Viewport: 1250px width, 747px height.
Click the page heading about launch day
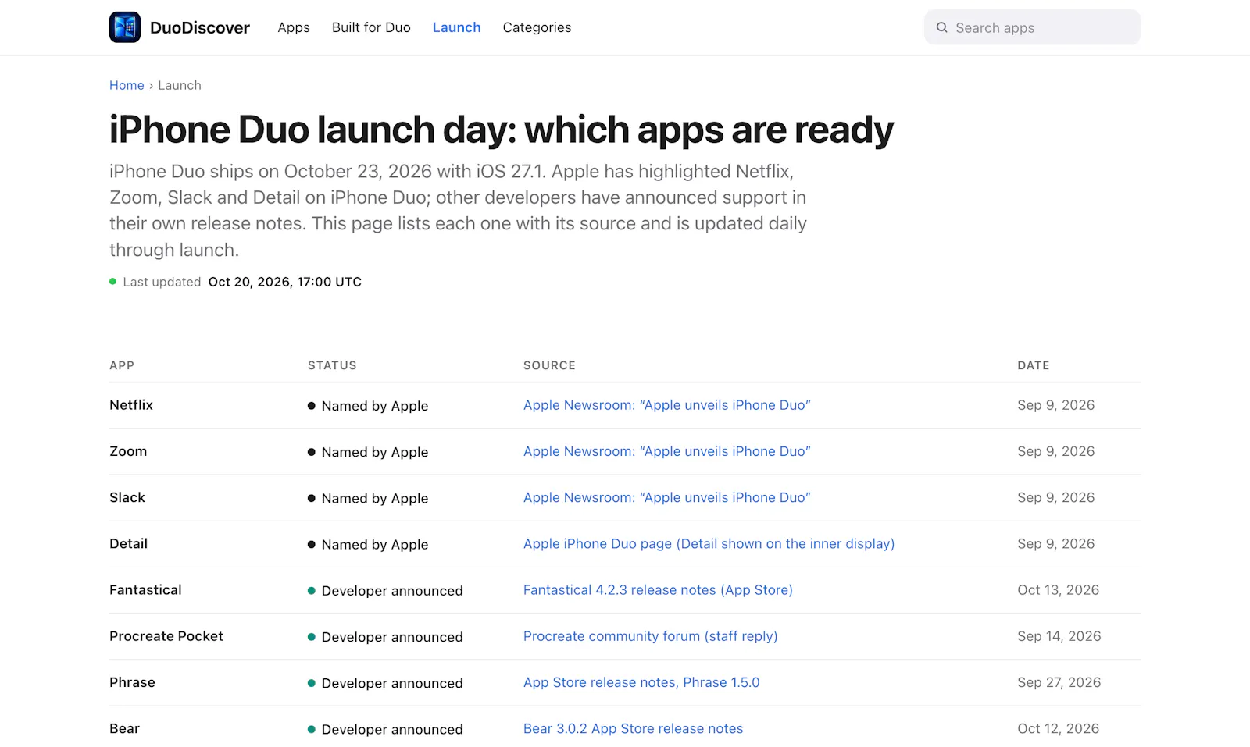tap(502, 130)
